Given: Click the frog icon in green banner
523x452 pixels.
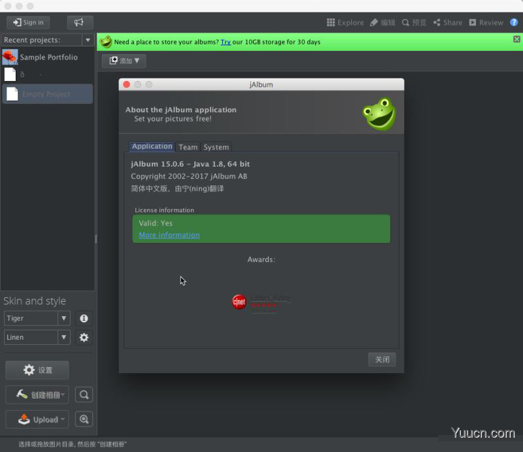Looking at the screenshot, I should click(106, 42).
